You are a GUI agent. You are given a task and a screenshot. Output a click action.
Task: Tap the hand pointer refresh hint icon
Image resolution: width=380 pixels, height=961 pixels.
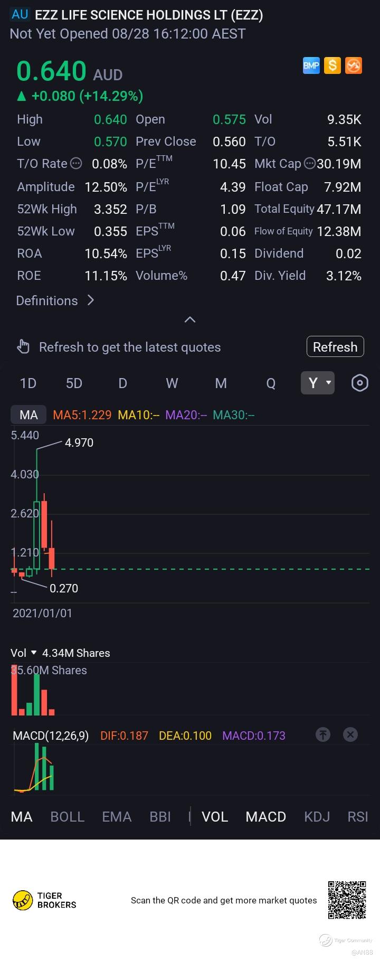[x=24, y=347]
